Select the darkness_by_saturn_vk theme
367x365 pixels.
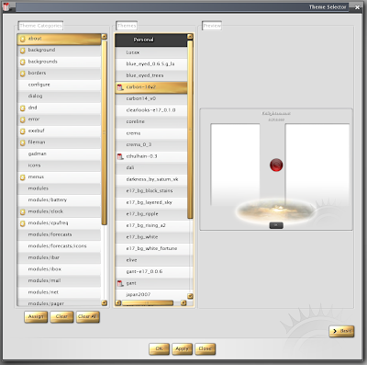click(x=151, y=180)
